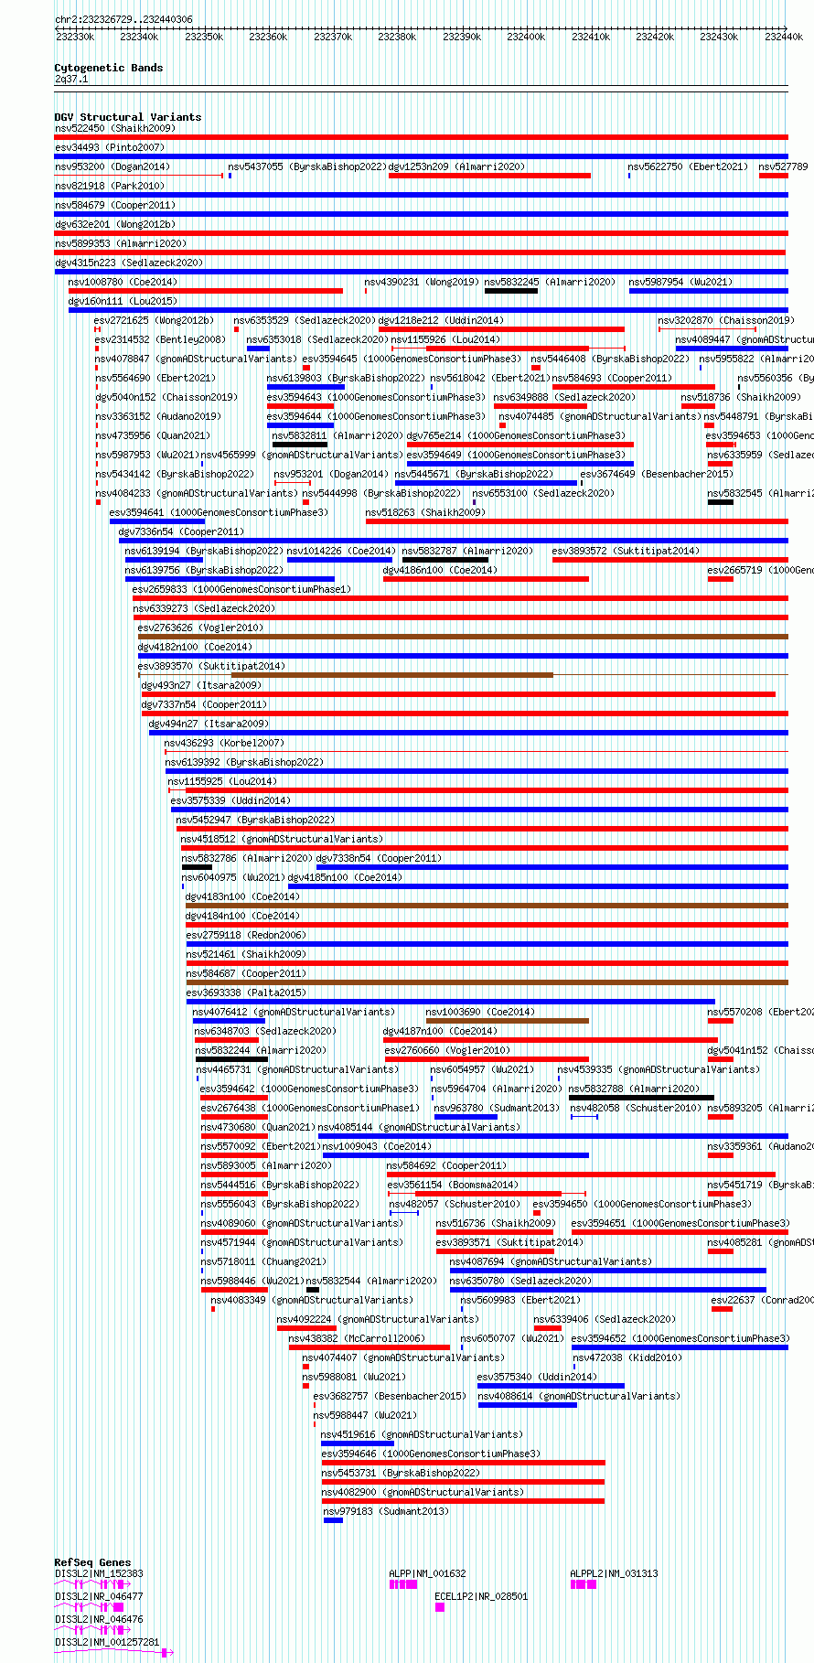814x1663 pixels.
Task: Click ALPPL2|NM_031313 gene label
Action: (614, 1573)
